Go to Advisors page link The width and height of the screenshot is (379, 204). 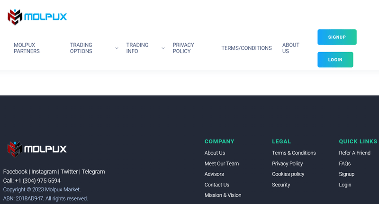pyautogui.click(x=214, y=174)
